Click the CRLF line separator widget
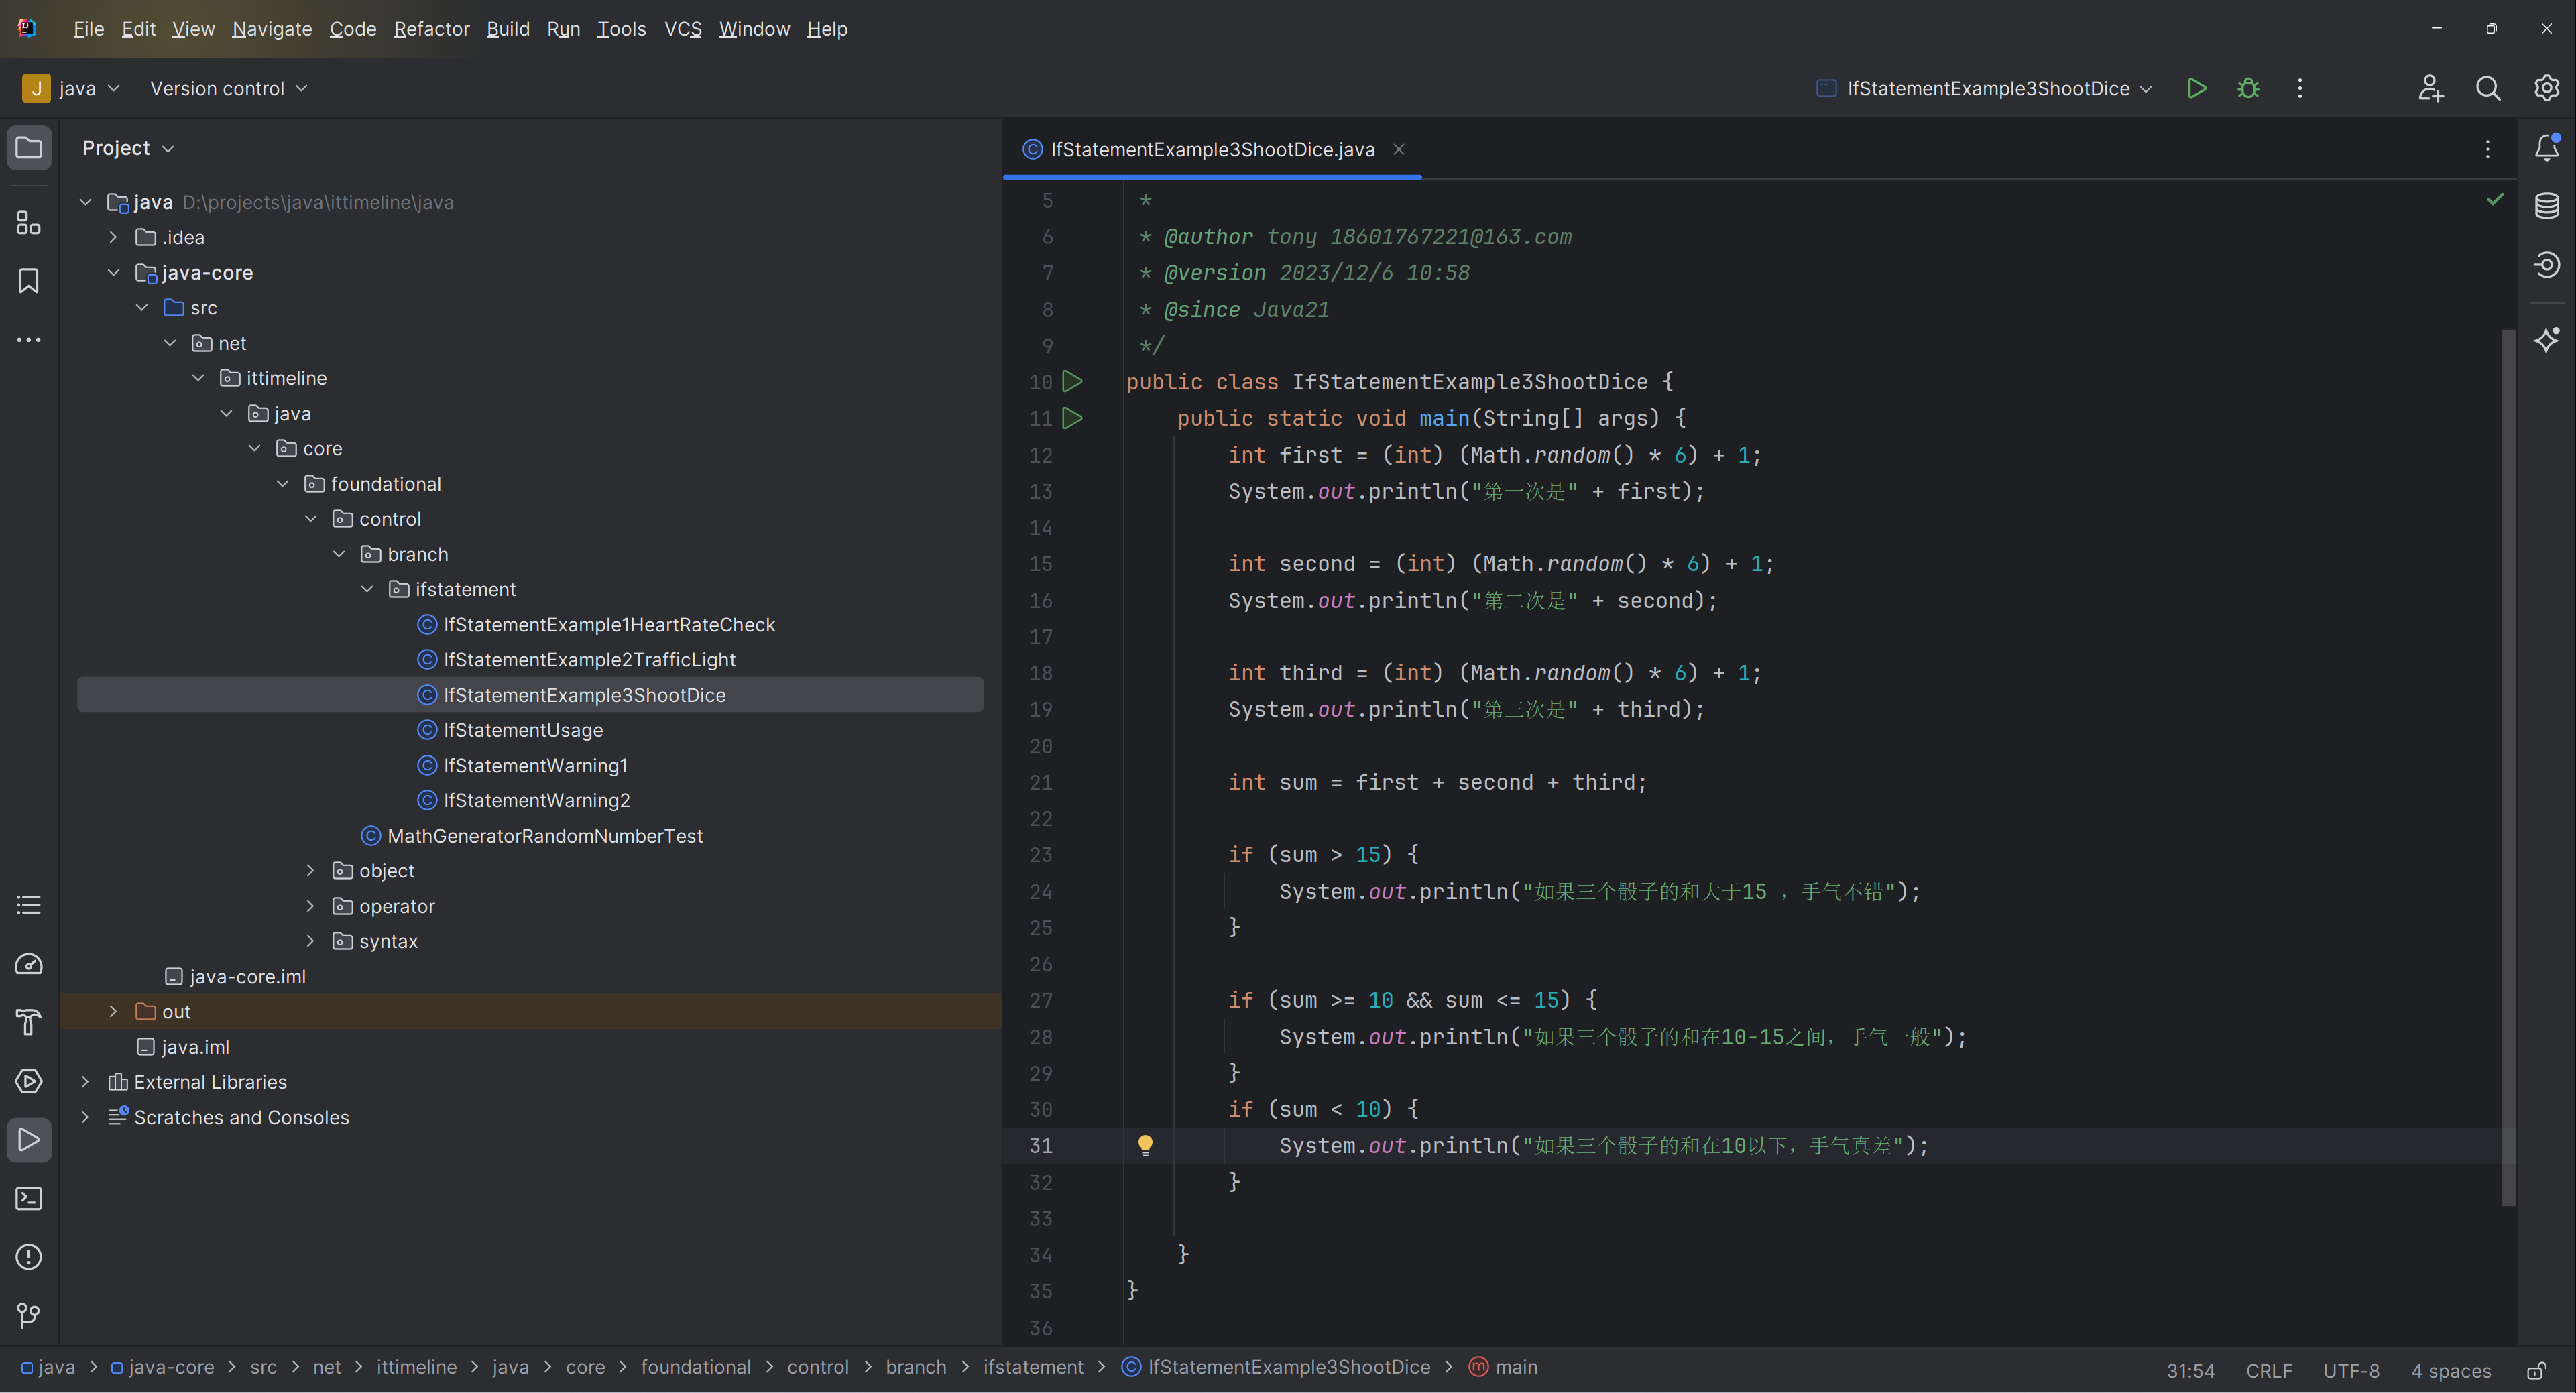Image resolution: width=2576 pixels, height=1393 pixels. click(2269, 1370)
